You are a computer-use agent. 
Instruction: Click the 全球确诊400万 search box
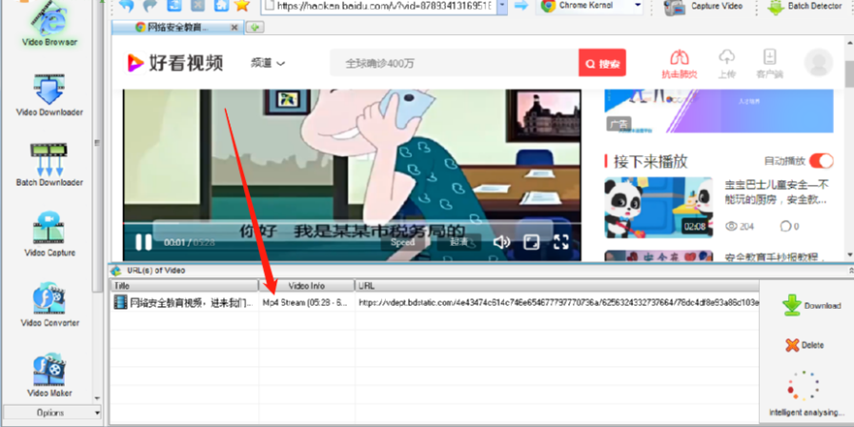click(x=455, y=63)
